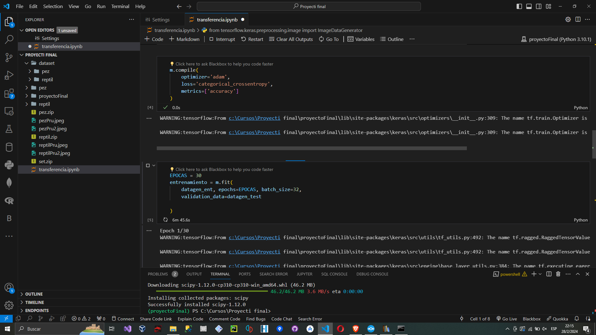Open the Run and Debug view
This screenshot has width=596, height=335.
click(x=9, y=75)
